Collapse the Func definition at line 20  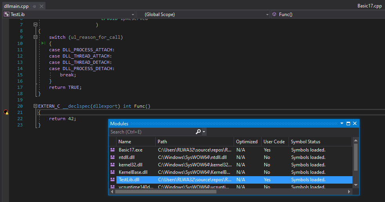tap(35, 106)
